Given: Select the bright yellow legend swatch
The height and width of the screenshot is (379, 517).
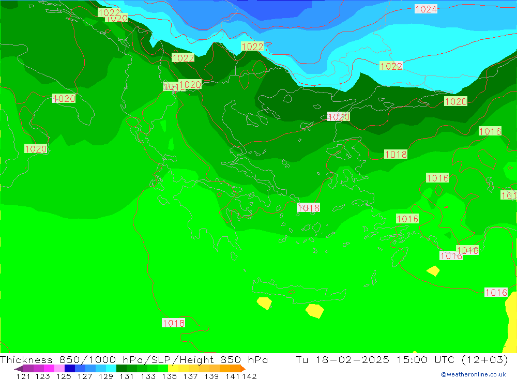Looking at the screenshot, I should pyautogui.click(x=173, y=369).
